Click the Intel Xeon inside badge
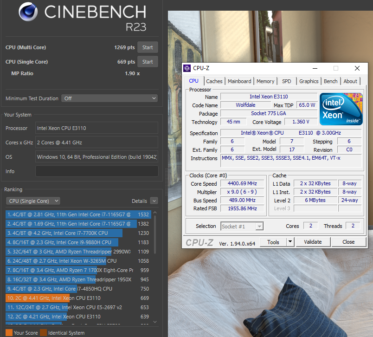 (341, 109)
